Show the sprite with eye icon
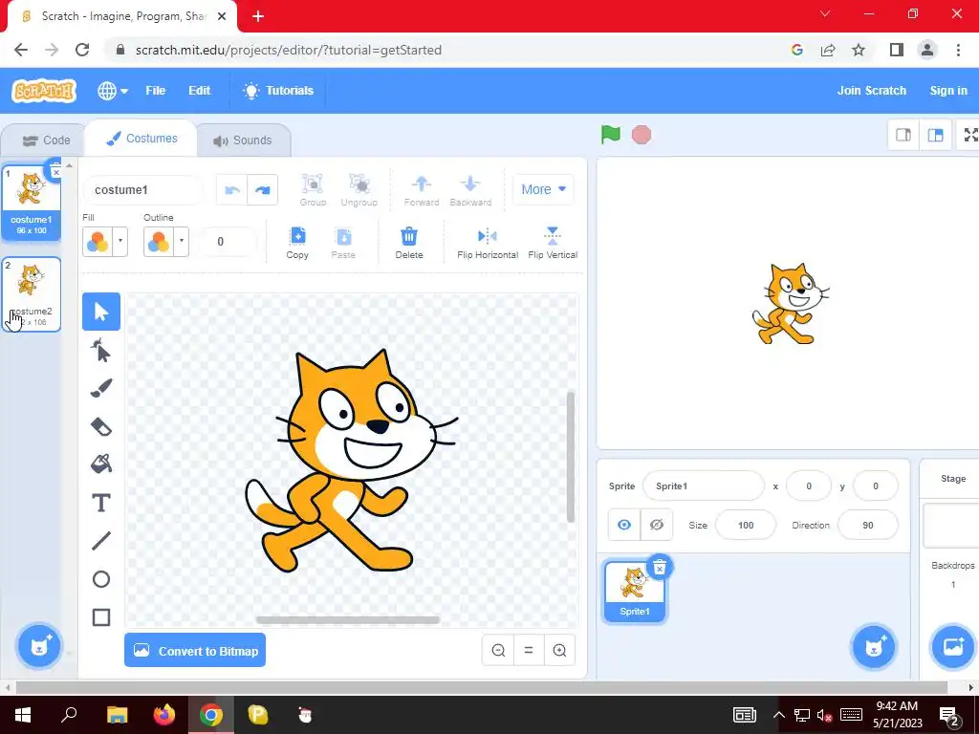The image size is (979, 734). (623, 525)
